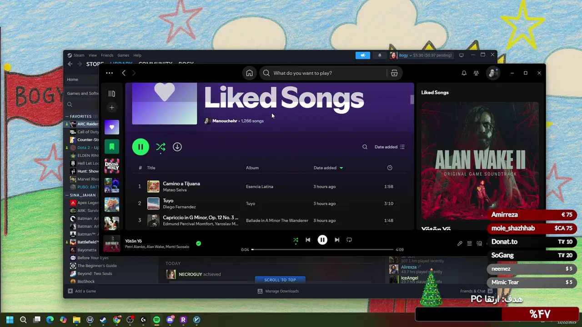Open Friends menu in Steam

pyautogui.click(x=107, y=55)
